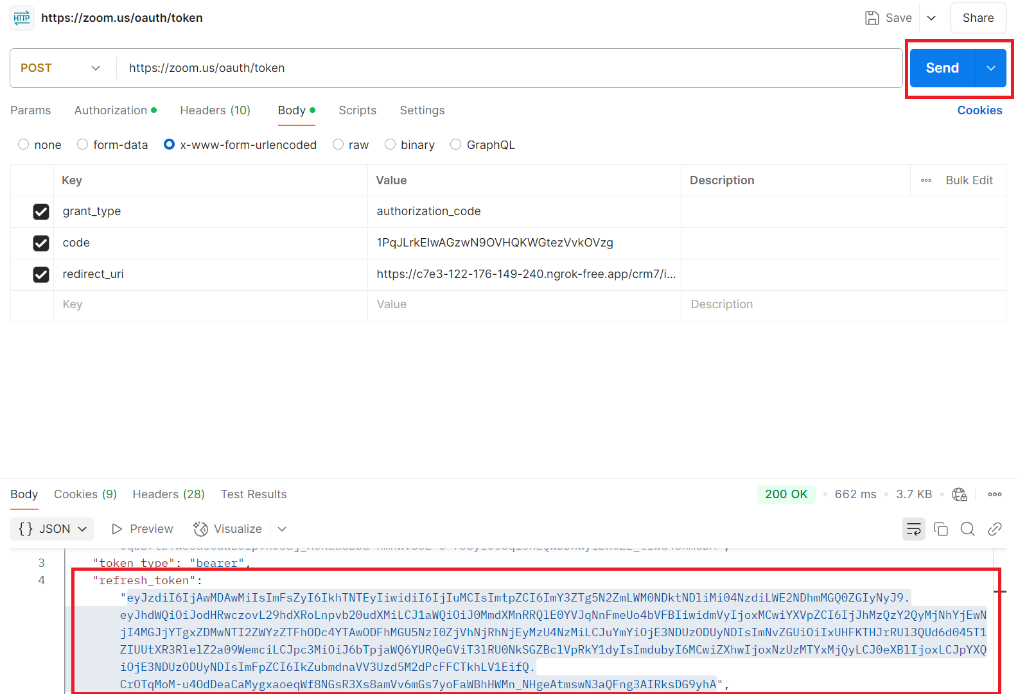The height and width of the screenshot is (694, 1018).
Task: Uncheck the code parameter row
Action: point(41,243)
